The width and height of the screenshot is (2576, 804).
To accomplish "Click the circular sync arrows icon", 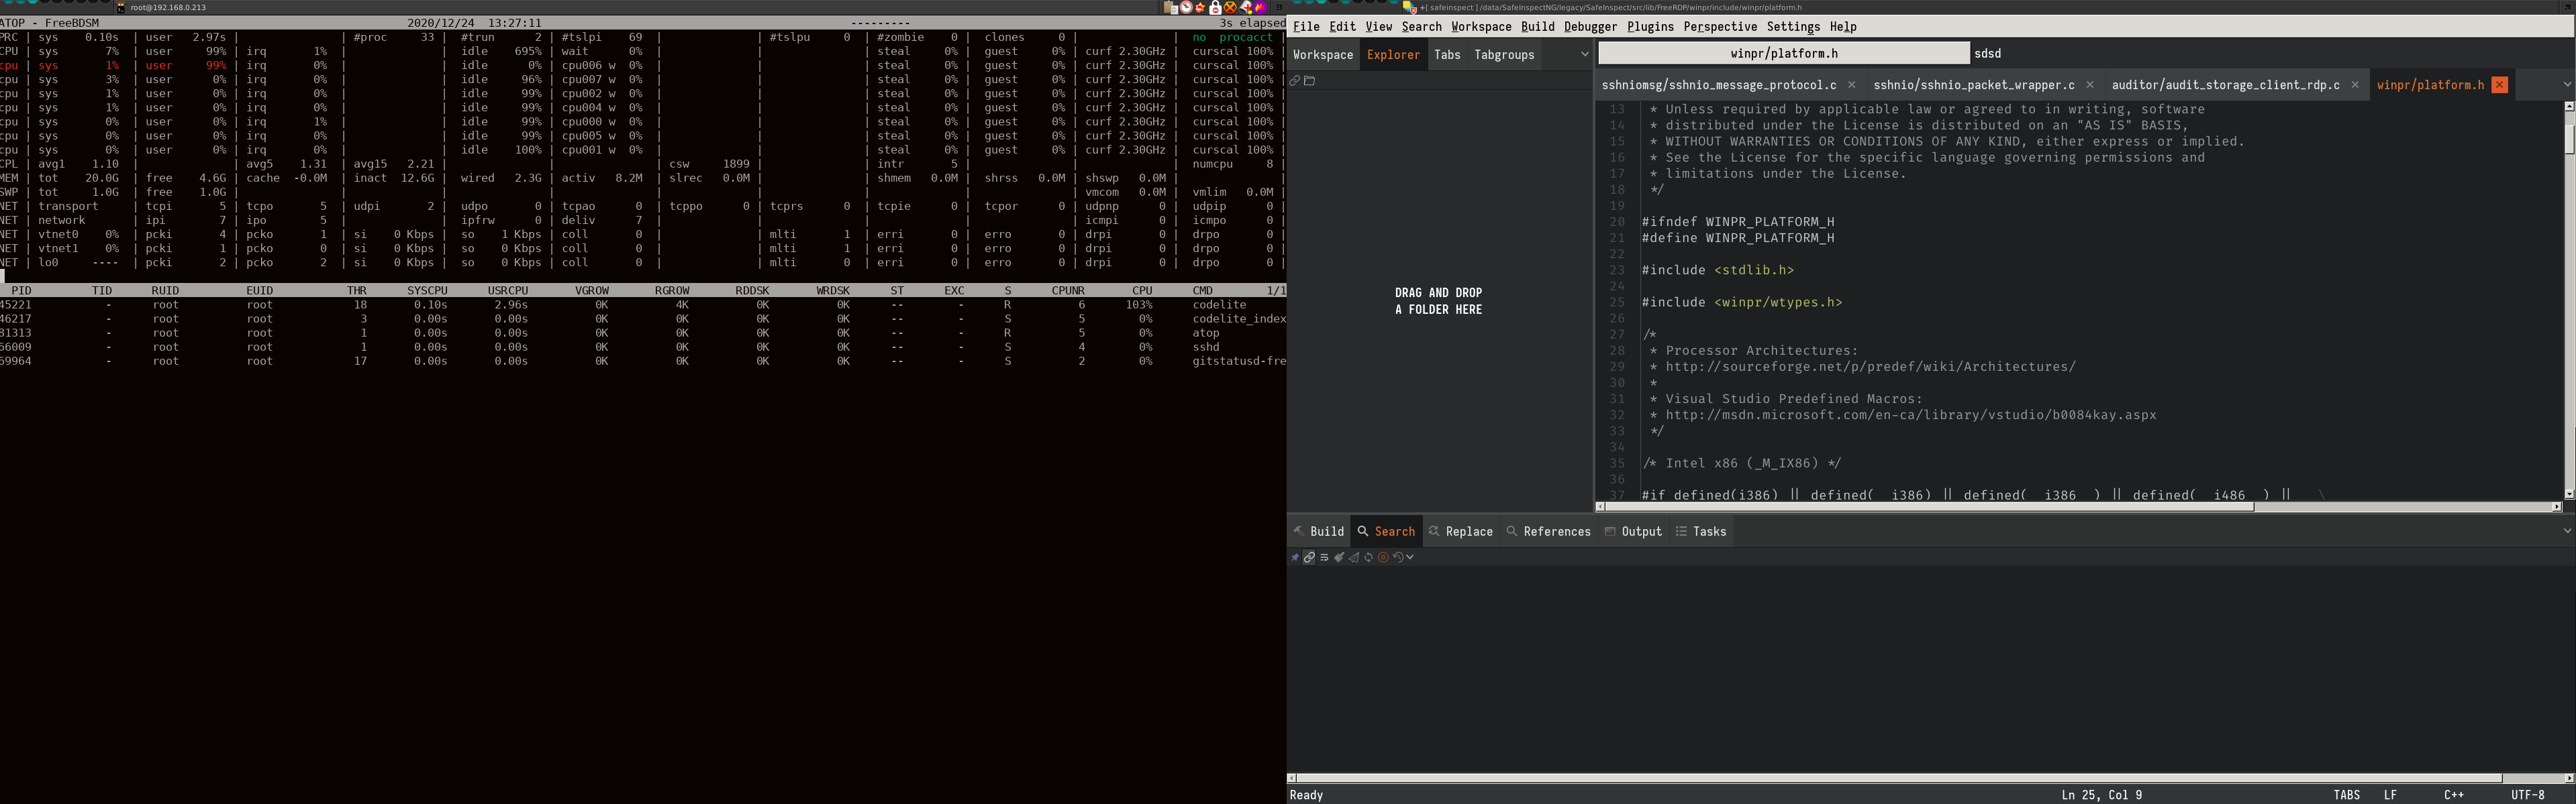I will (x=1369, y=557).
